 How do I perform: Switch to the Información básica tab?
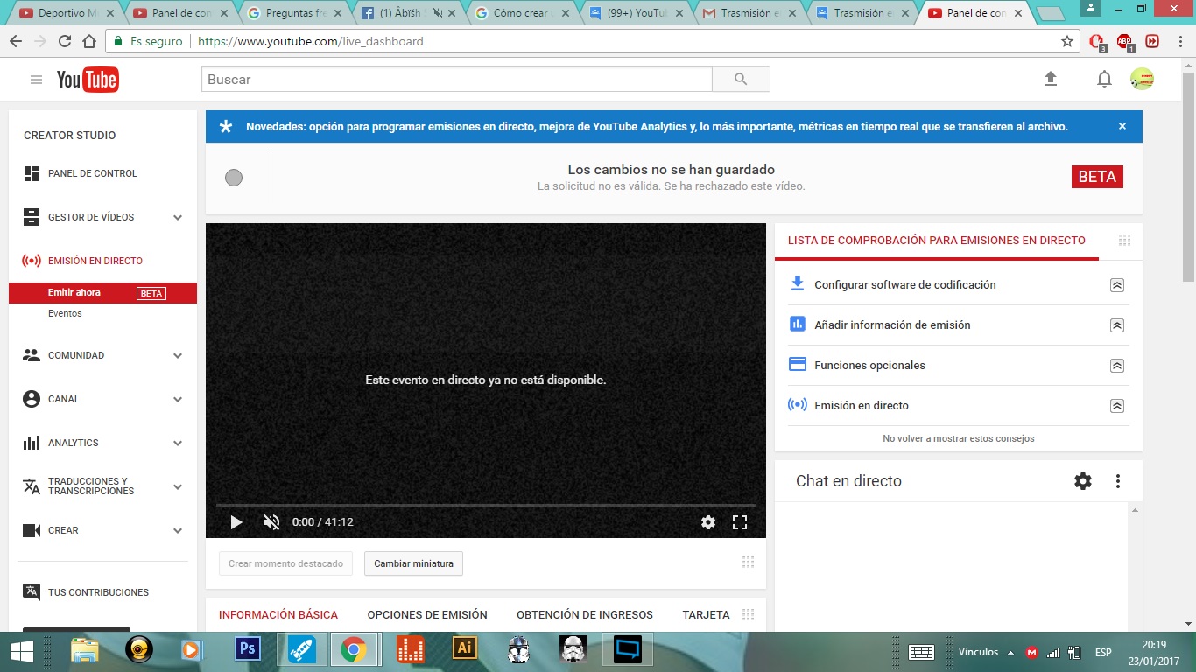tap(278, 615)
